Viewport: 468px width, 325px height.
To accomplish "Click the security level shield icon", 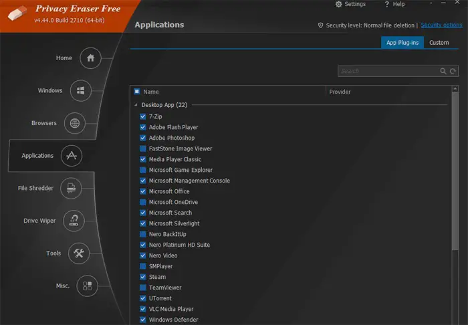I will pos(320,25).
